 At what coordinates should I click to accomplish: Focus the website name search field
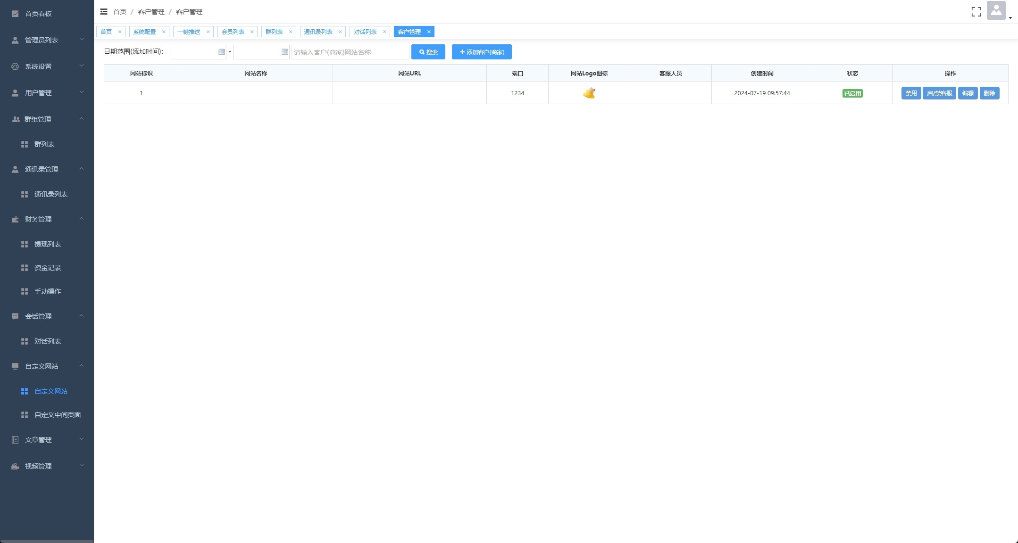(x=350, y=52)
